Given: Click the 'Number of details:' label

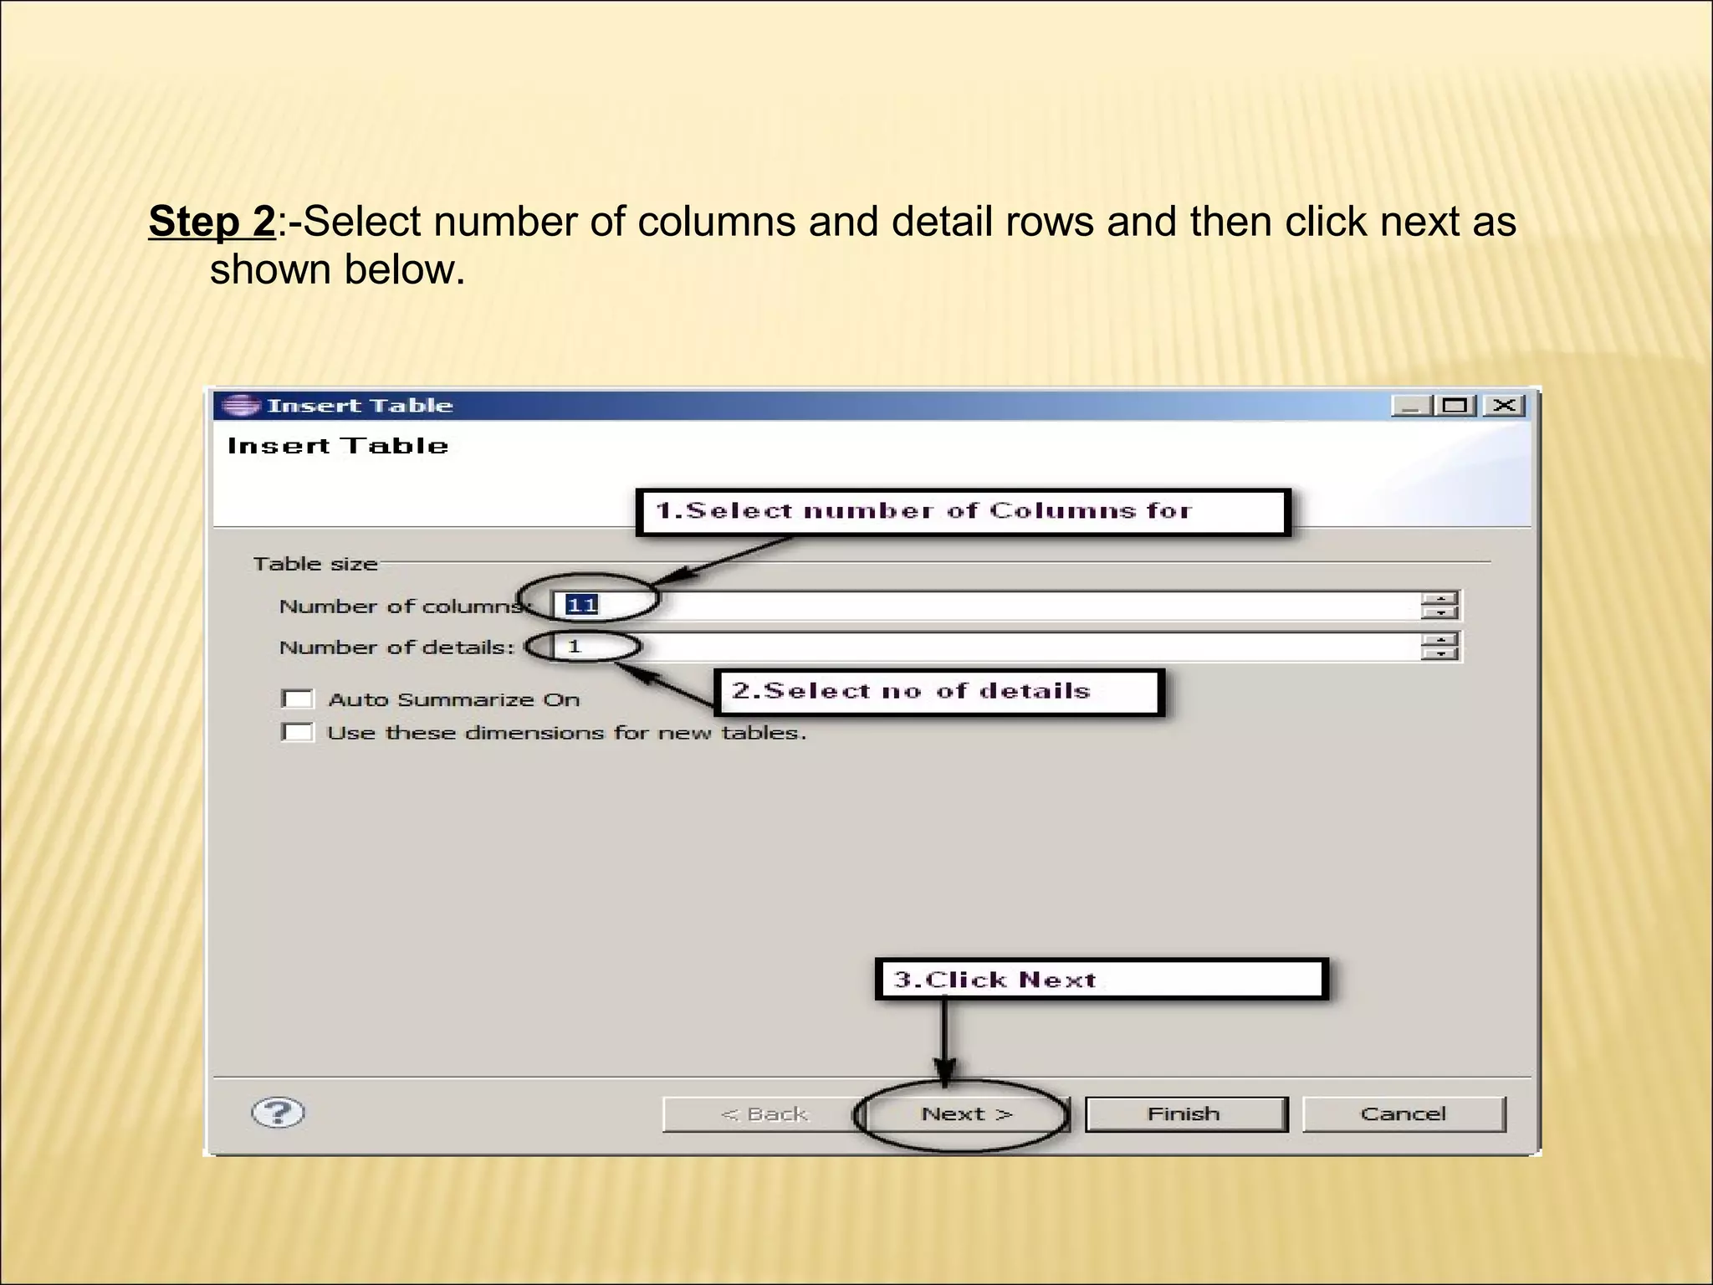Looking at the screenshot, I should coord(396,648).
